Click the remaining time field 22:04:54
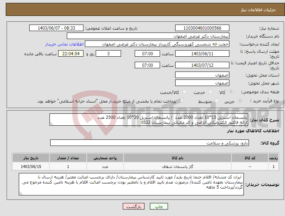 click(x=71, y=53)
